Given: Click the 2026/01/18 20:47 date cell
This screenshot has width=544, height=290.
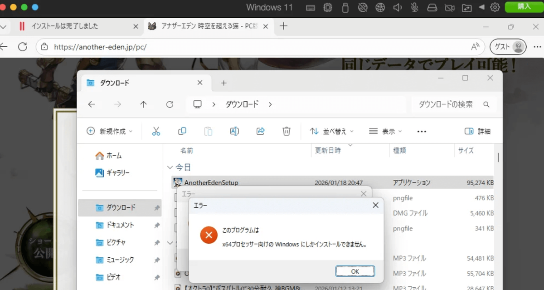Looking at the screenshot, I should pyautogui.click(x=339, y=182).
